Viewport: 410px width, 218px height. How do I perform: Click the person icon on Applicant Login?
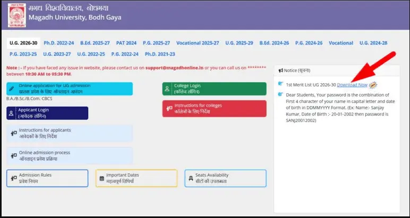coord(11,113)
